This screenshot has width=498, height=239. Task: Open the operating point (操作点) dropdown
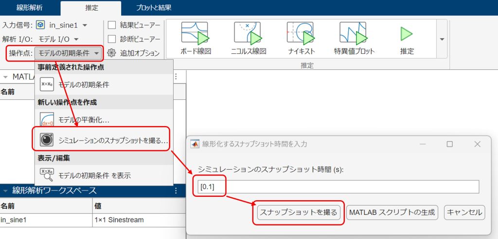[69, 53]
